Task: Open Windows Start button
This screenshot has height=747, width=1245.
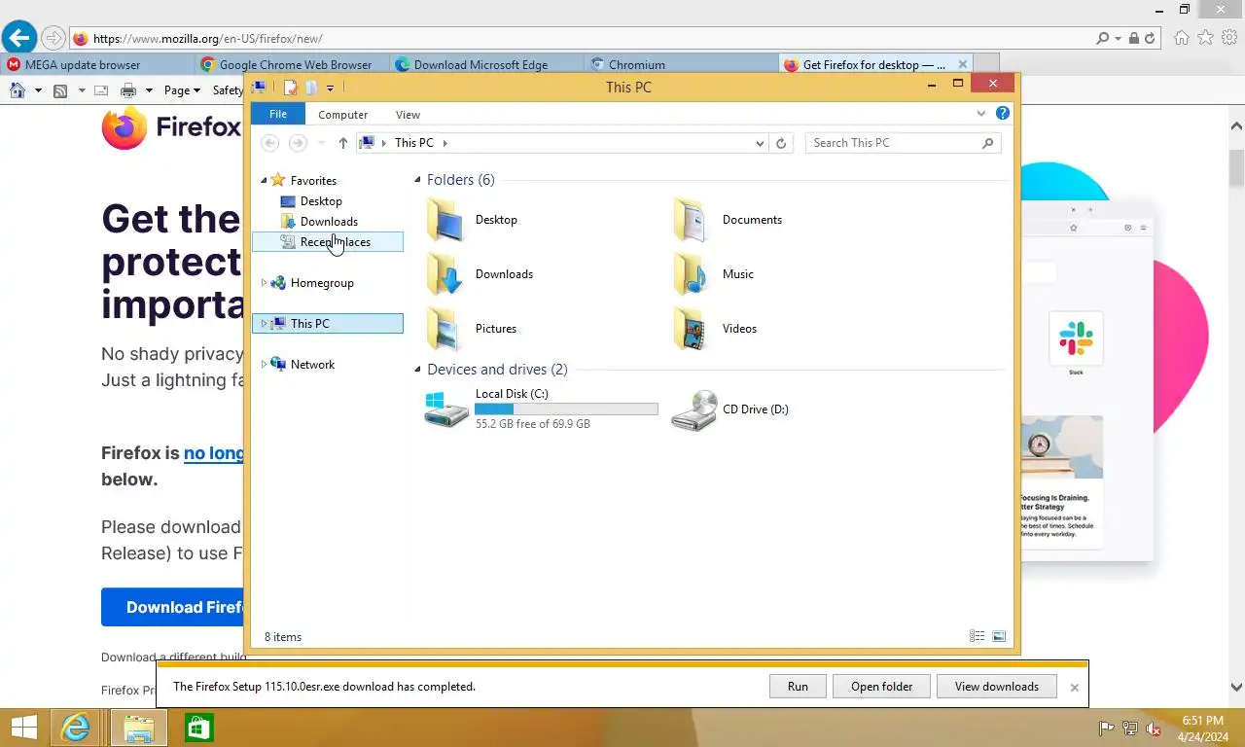Action: pos(23,728)
